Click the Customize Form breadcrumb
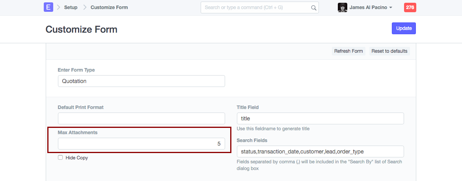462x181 pixels. click(109, 7)
